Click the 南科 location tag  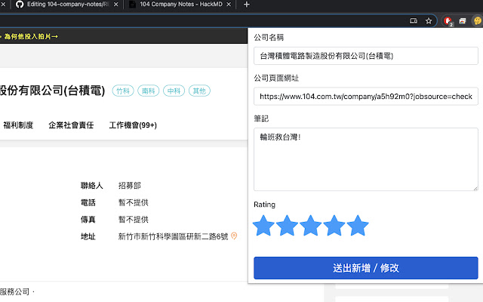148,91
